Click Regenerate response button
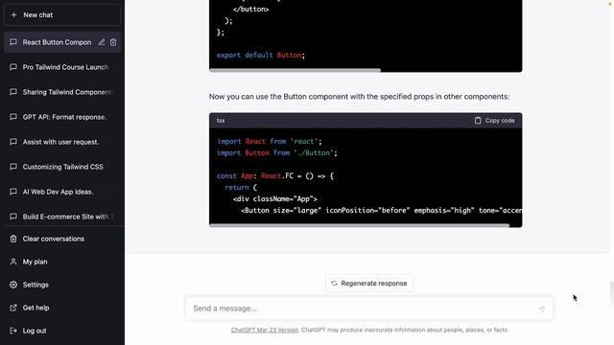614x345 pixels. (368, 284)
